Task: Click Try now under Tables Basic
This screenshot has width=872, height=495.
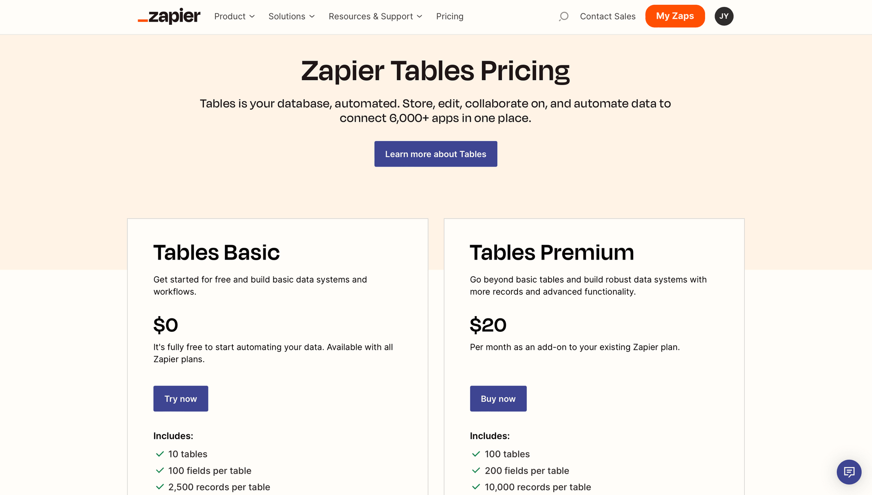Action: pyautogui.click(x=181, y=398)
